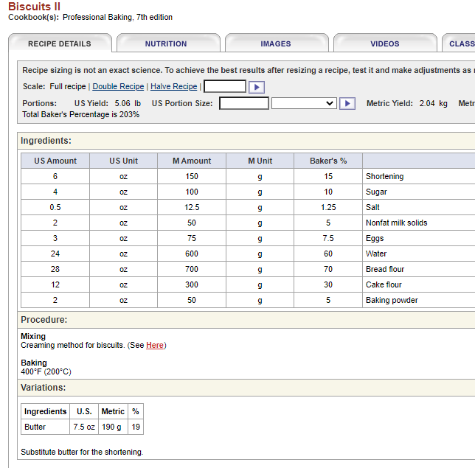Image resolution: width=475 pixels, height=468 pixels.
Task: Click the Variations section header
Action: coord(43,388)
